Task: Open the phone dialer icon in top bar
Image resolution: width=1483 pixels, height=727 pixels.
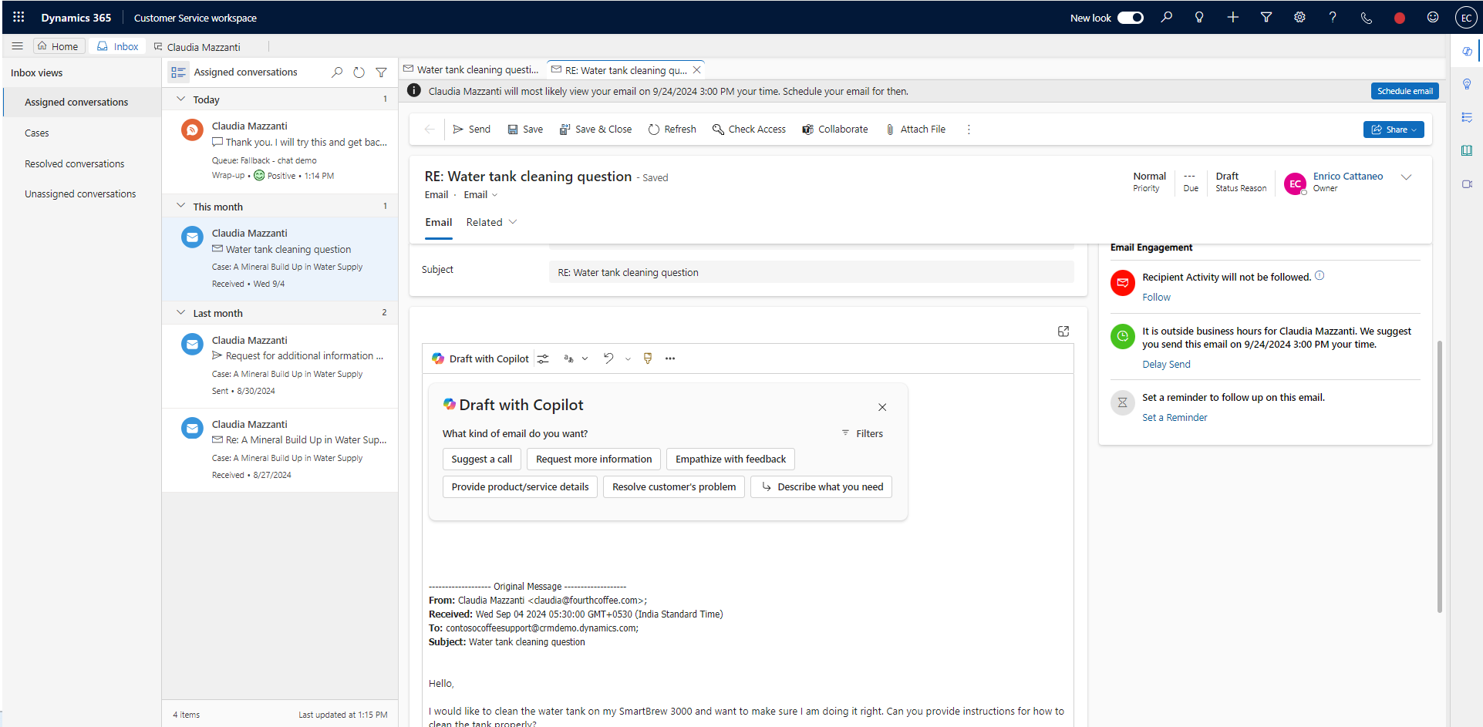Action: coord(1366,17)
